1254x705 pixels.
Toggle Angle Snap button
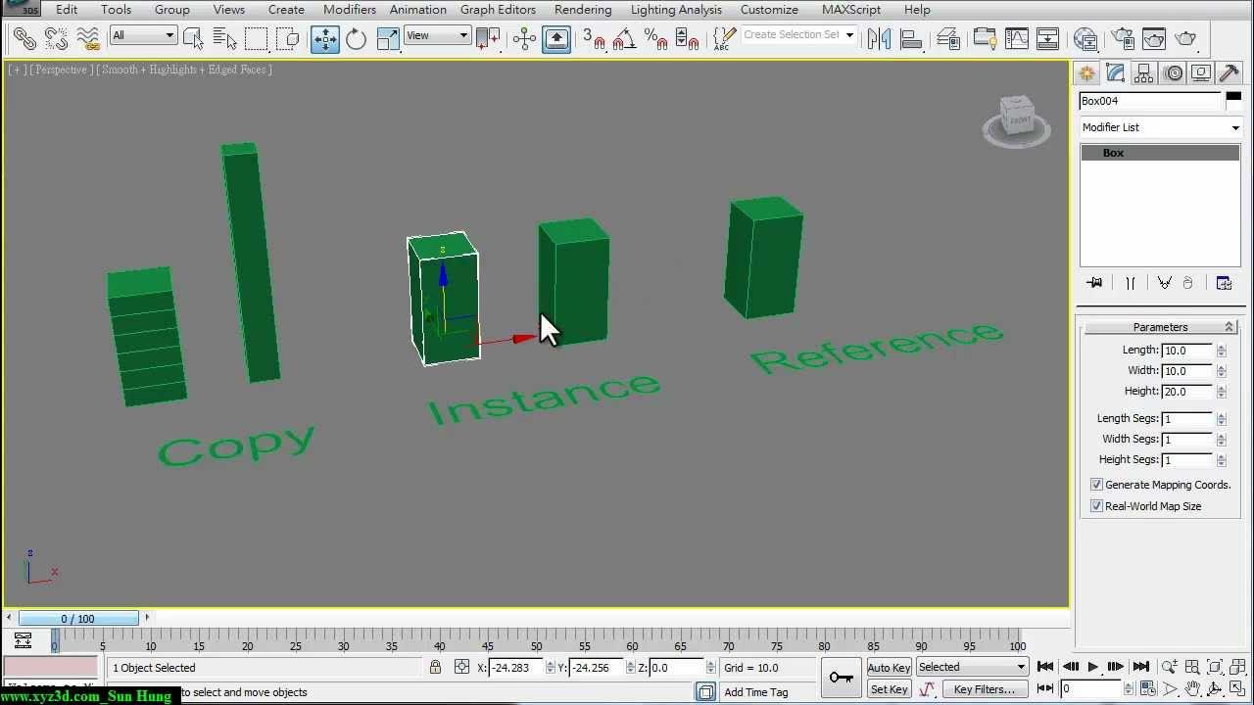tap(625, 39)
